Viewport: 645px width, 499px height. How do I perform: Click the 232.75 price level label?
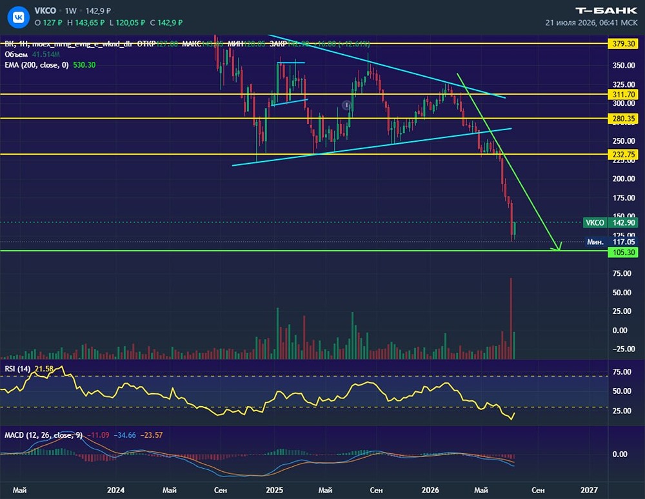tap(623, 155)
